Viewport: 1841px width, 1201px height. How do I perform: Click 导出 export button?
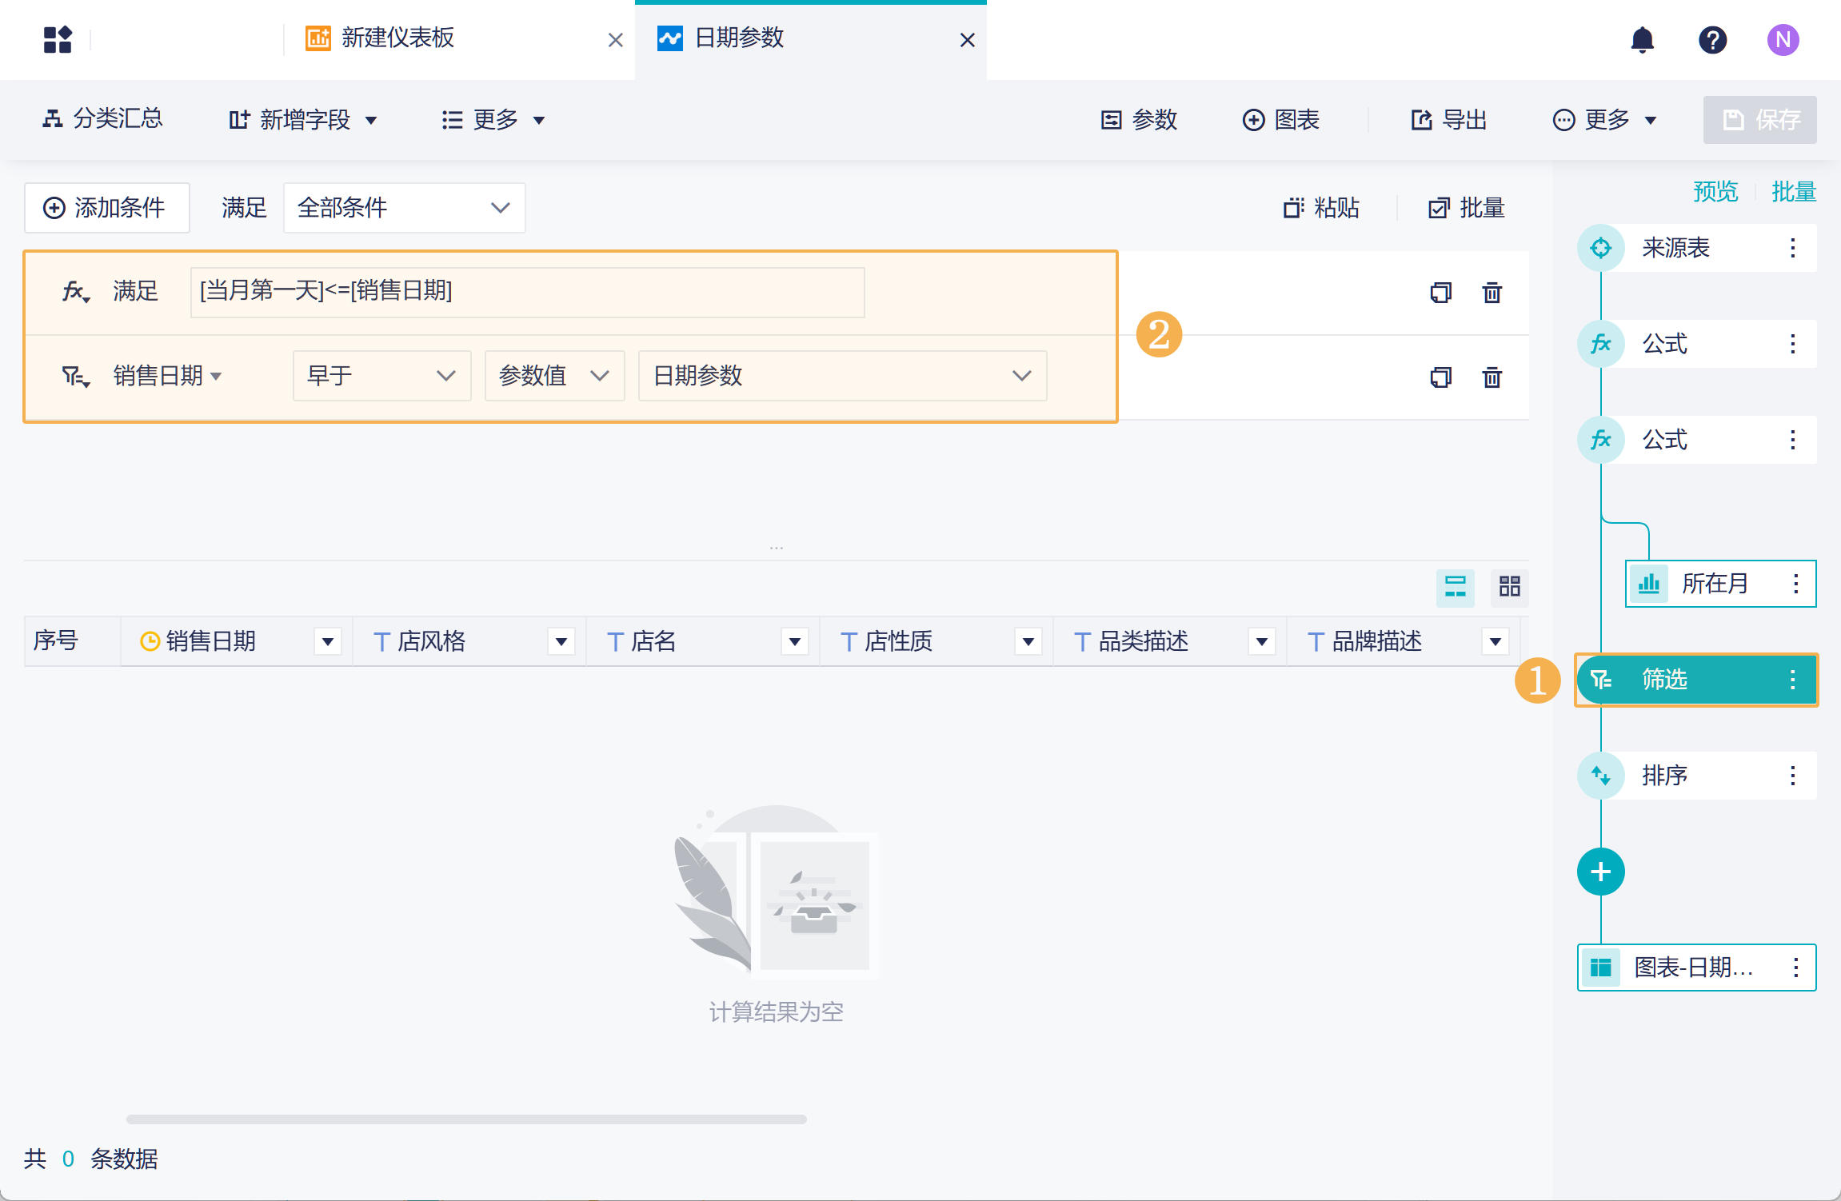click(x=1448, y=120)
